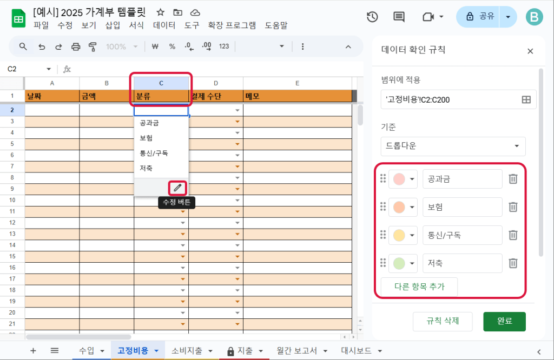Click the 완료 button
Viewport: 554px width, 360px height.
coord(504,321)
